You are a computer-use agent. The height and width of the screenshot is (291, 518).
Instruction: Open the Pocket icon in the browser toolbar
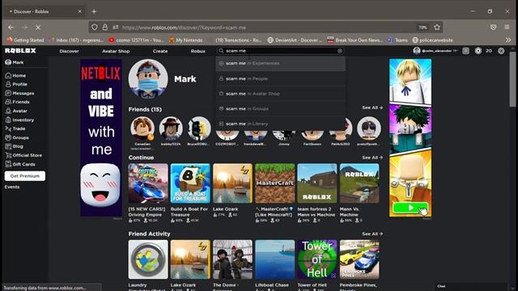tap(493, 27)
